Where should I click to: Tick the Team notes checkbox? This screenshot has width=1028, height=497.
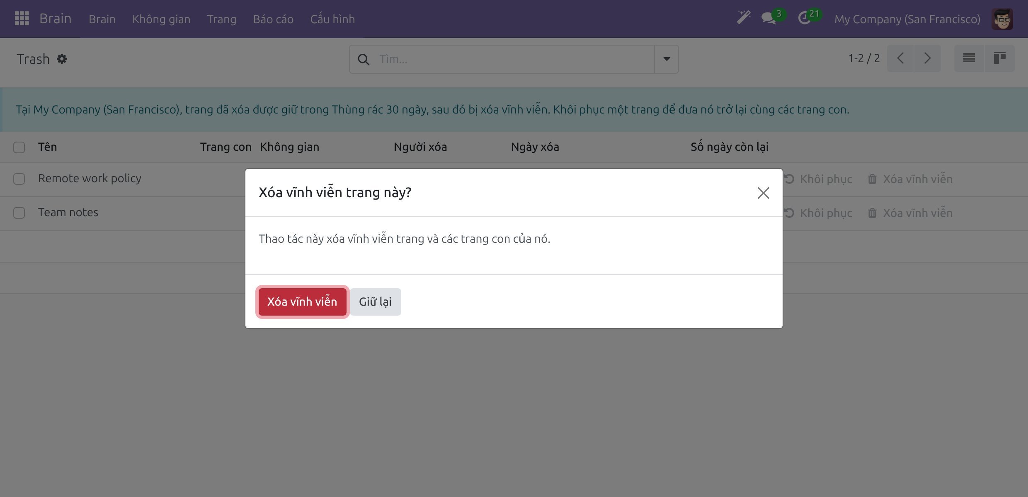pyautogui.click(x=19, y=213)
